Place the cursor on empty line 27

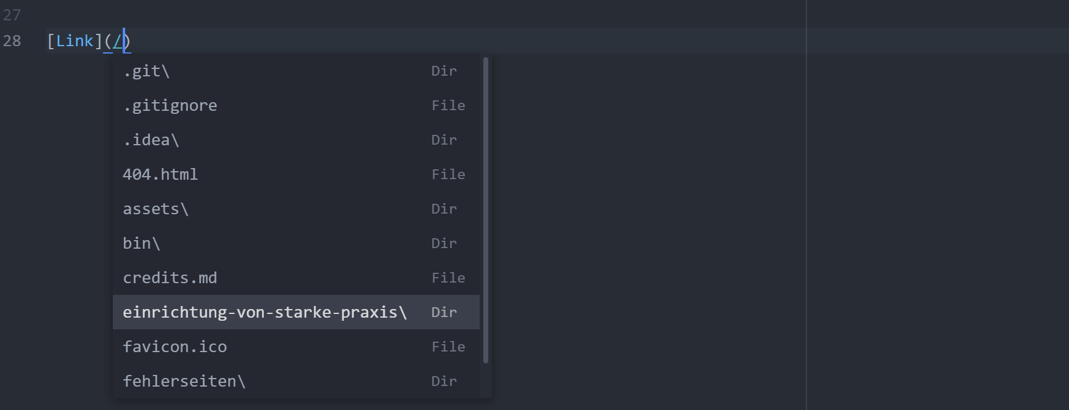370,15
